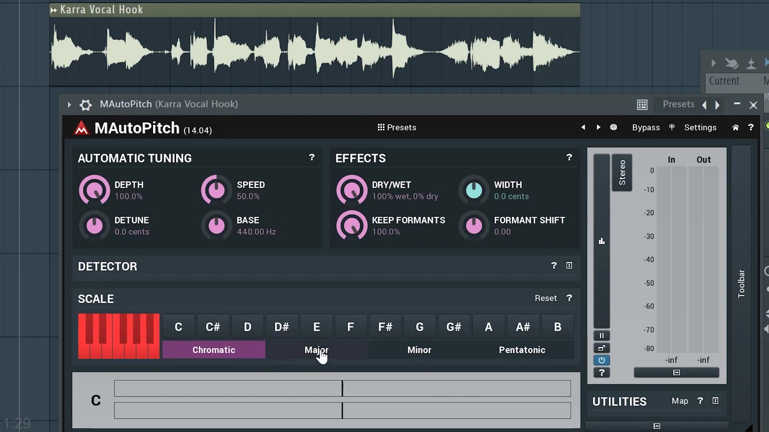Toggle the vertical Toolbar strip
This screenshot has height=432, width=769.
(x=741, y=283)
